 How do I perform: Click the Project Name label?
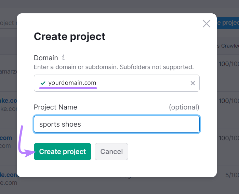55,107
